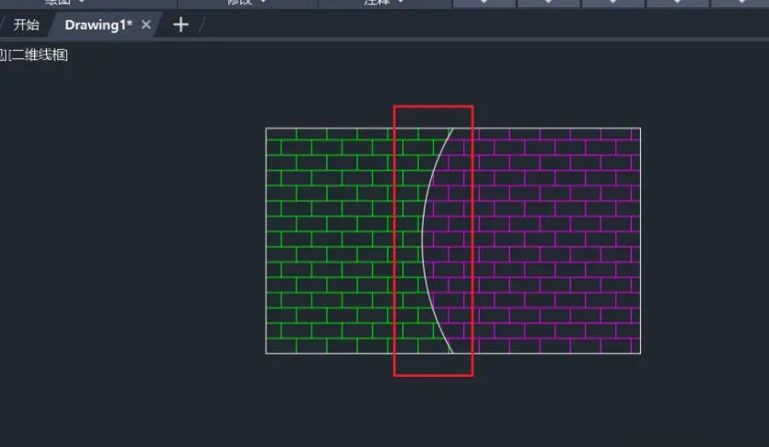
Task: Click the red rectangle's top edge
Action: (x=434, y=106)
